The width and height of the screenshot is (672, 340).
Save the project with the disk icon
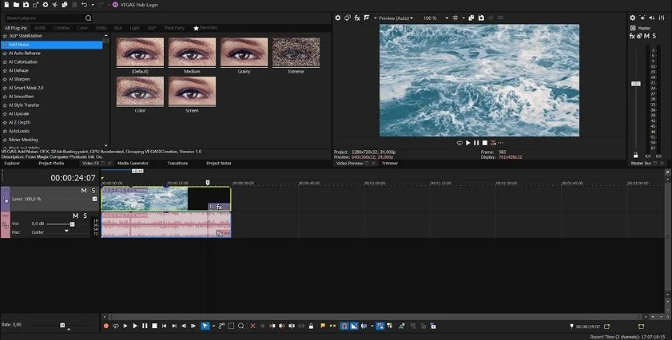[x=26, y=5]
